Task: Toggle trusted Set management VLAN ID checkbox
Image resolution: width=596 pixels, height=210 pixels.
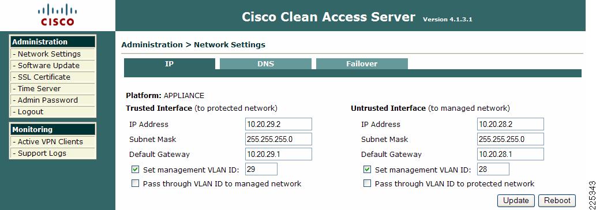Action: coord(136,170)
